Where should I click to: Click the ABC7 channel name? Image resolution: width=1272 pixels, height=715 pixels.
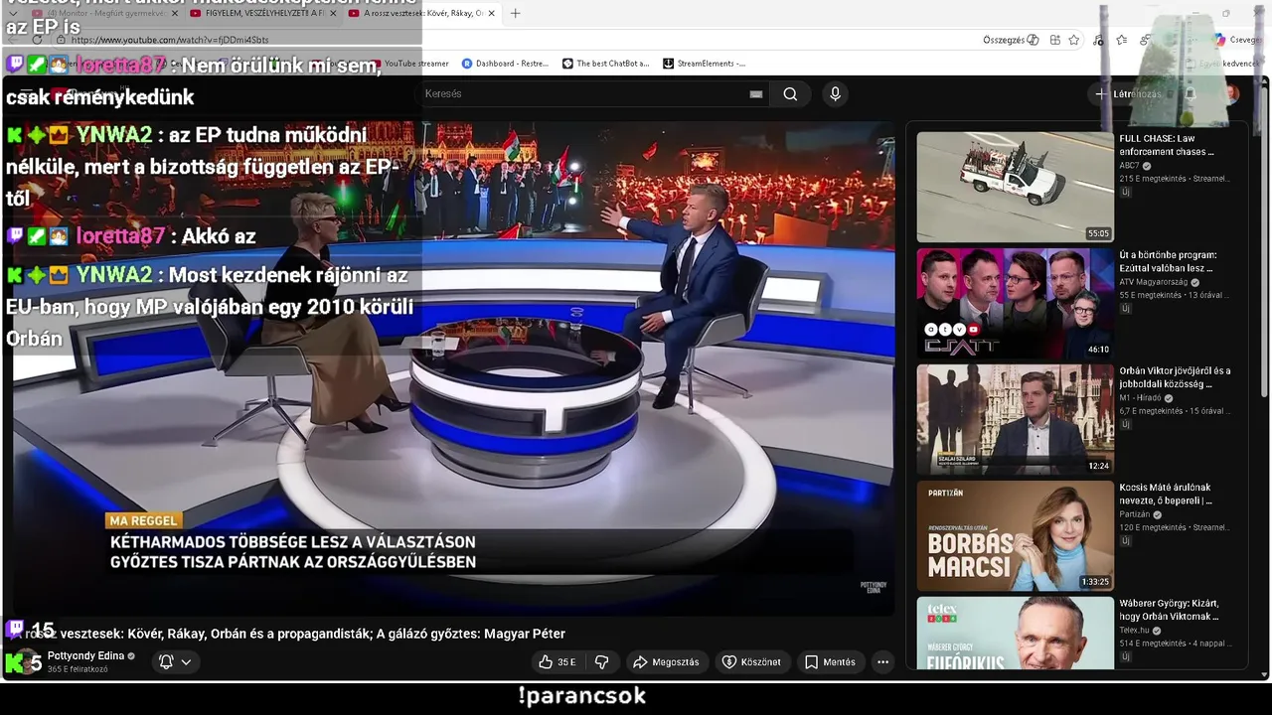point(1130,166)
